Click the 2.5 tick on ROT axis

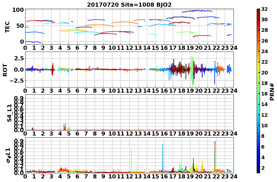(19, 58)
